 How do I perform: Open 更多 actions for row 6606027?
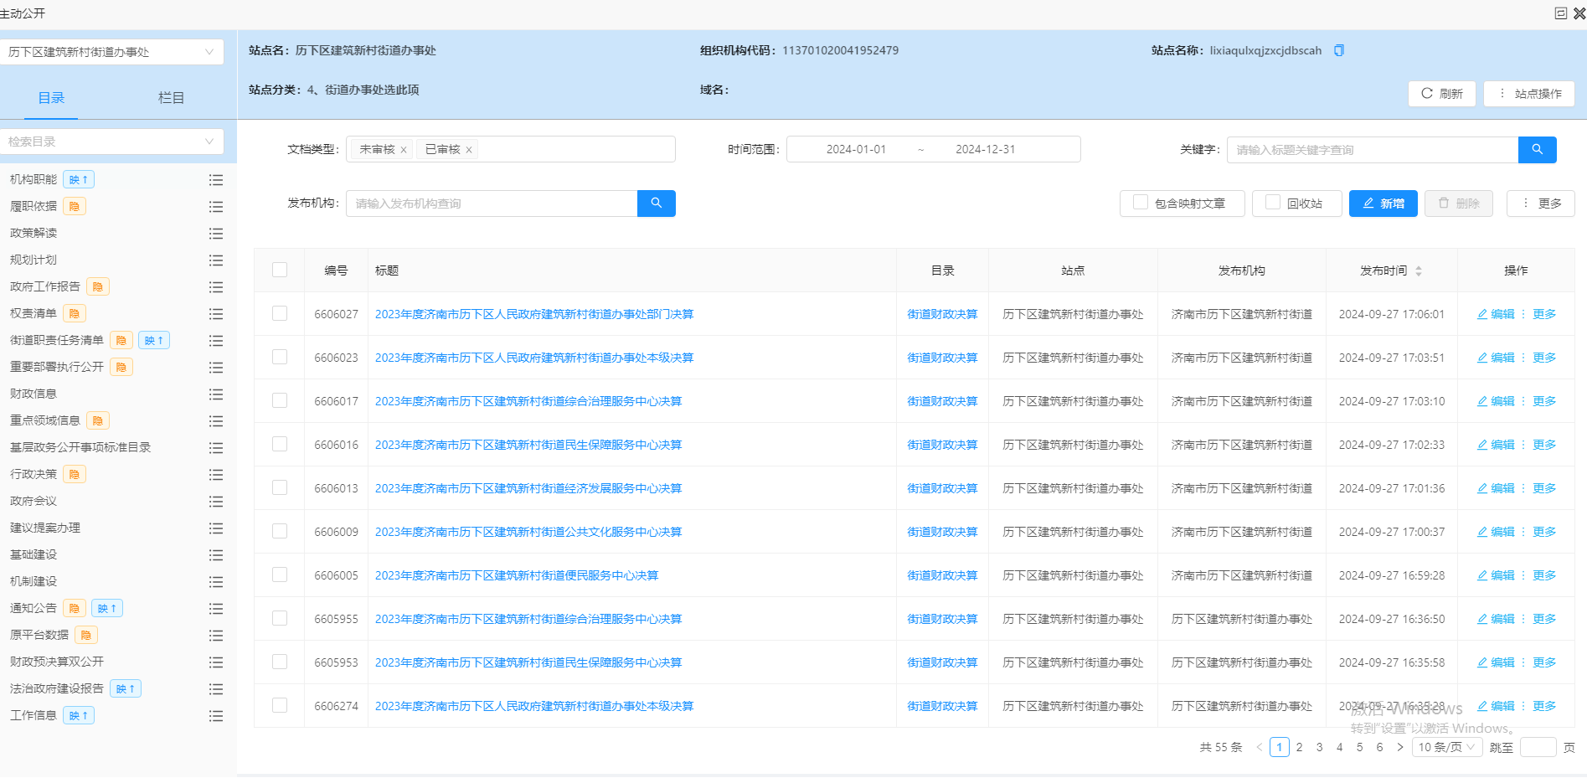(x=1543, y=314)
